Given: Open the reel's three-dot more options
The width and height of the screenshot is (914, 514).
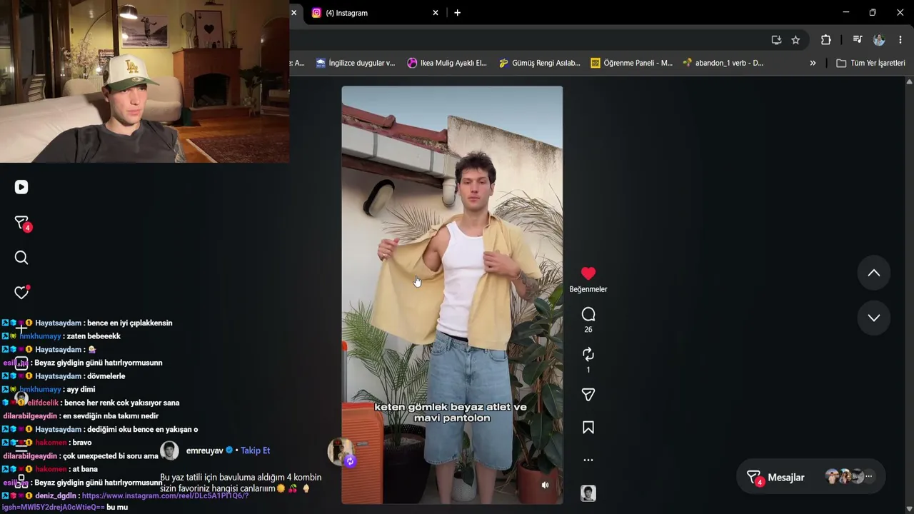Looking at the screenshot, I should 588,460.
